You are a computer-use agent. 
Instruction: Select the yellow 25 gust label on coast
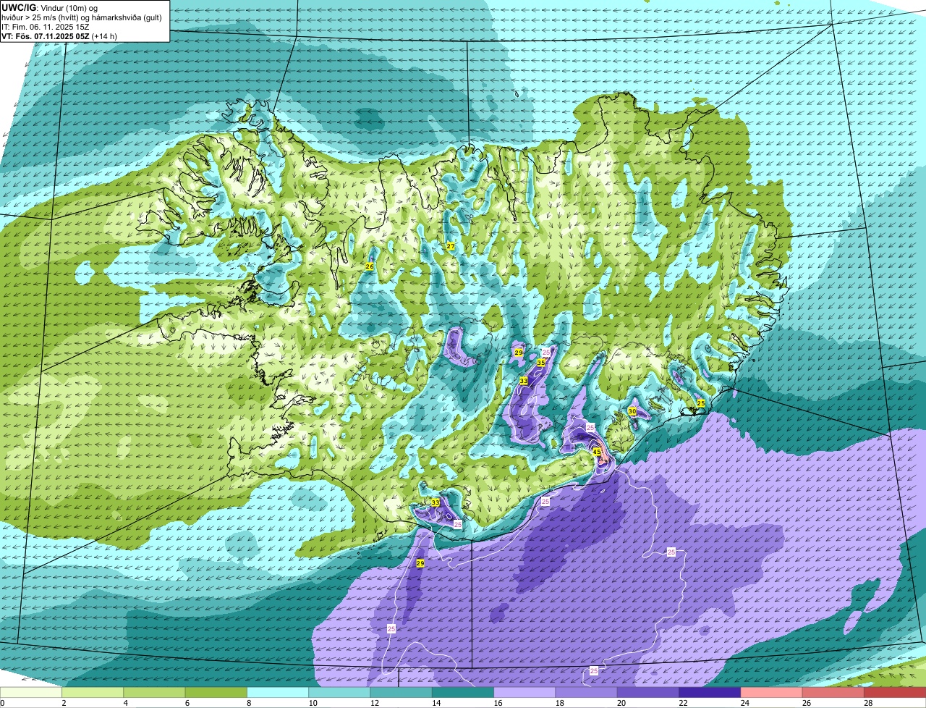click(x=700, y=403)
